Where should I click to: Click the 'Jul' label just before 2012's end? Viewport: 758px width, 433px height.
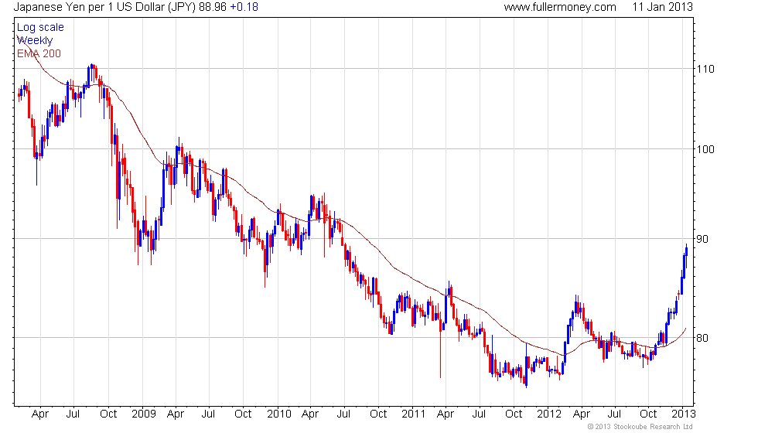(x=614, y=414)
